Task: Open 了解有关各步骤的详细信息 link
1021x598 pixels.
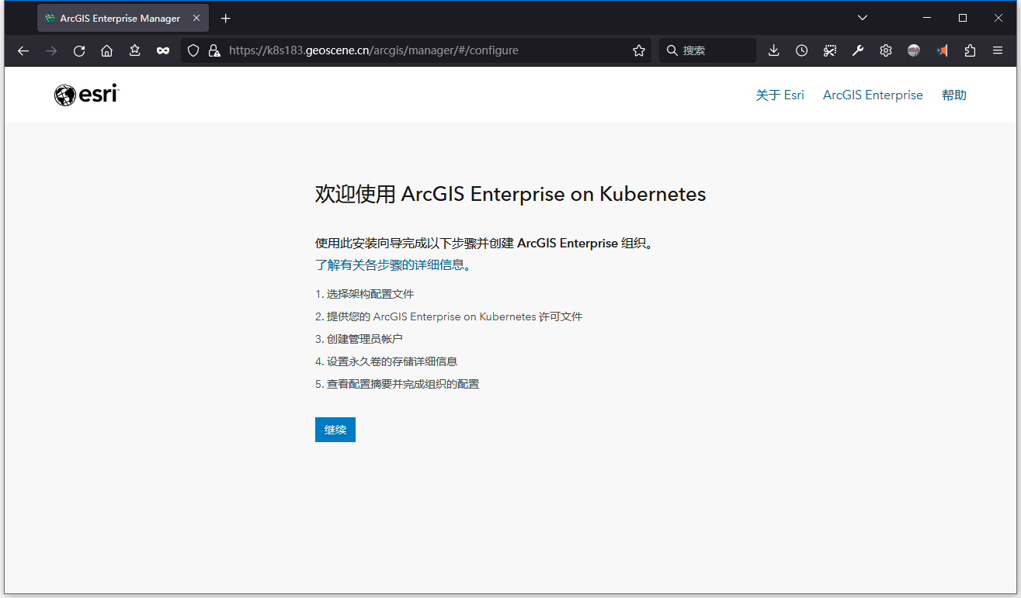Action: pyautogui.click(x=394, y=264)
